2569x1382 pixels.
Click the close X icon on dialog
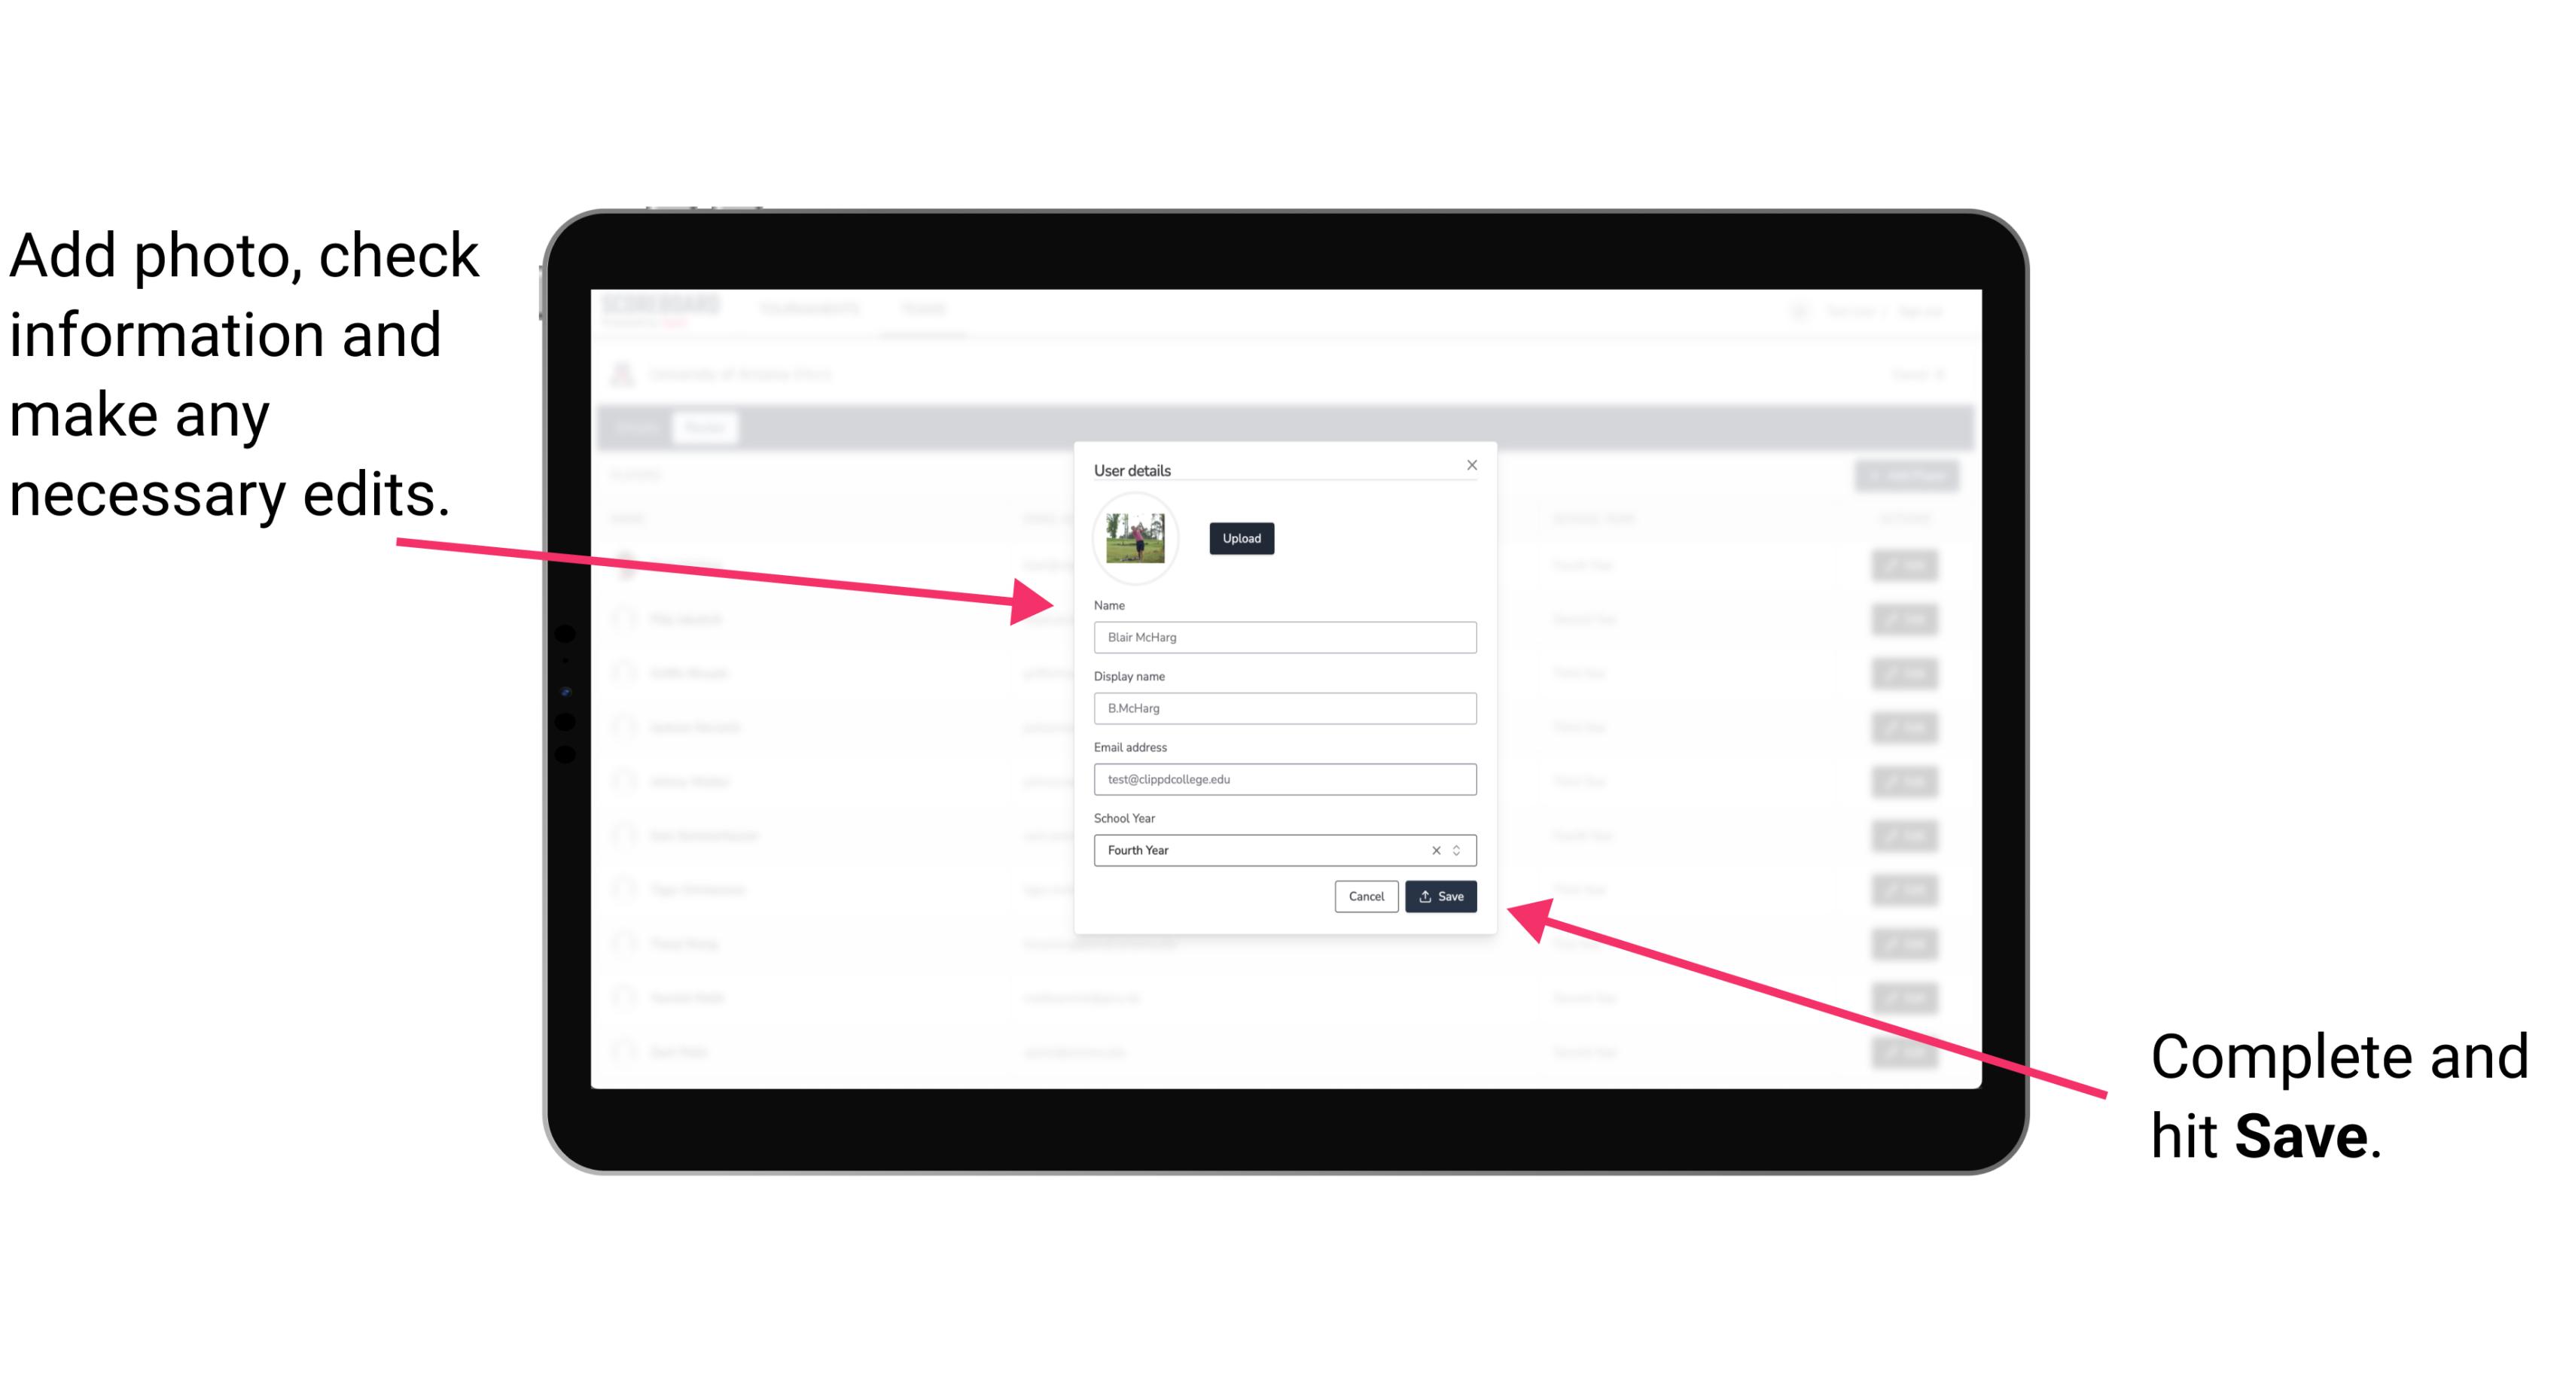pos(1471,464)
